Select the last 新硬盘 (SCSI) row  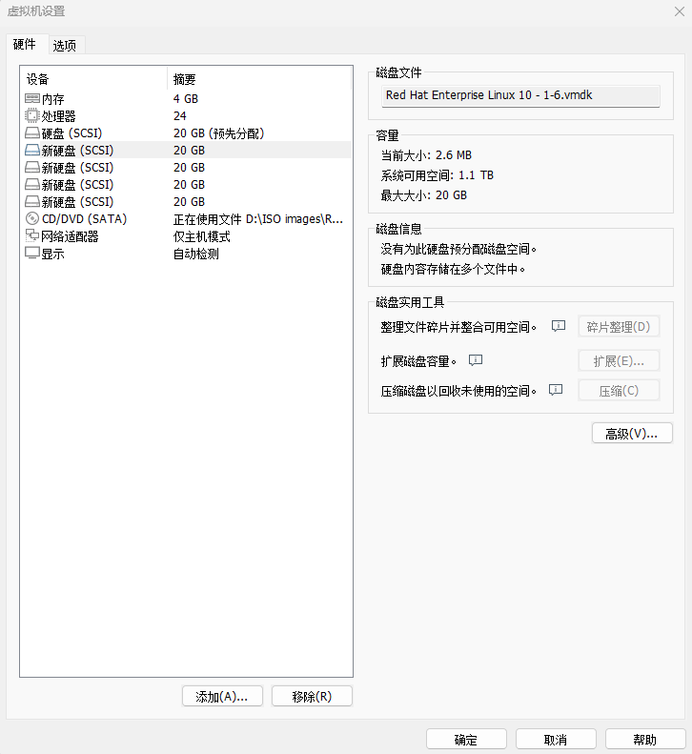[76, 202]
